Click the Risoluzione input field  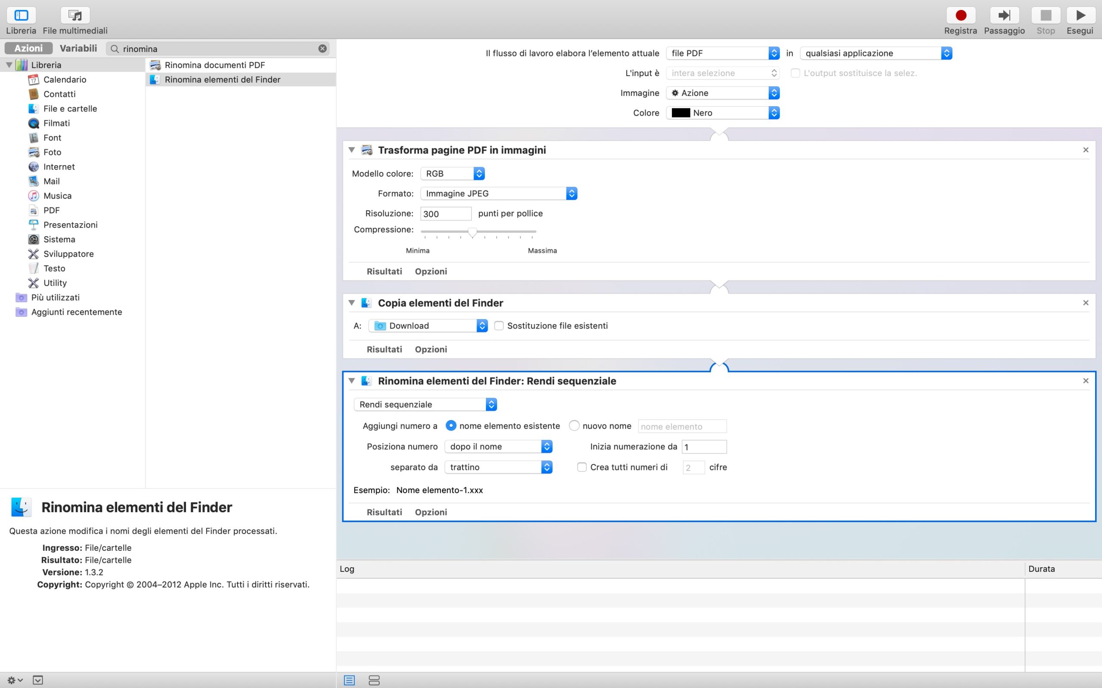tap(446, 214)
